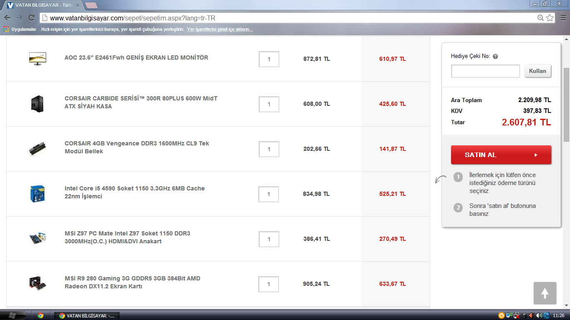The height and width of the screenshot is (320, 570).
Task: Click the volume speaker tray icon
Action: pos(538,315)
